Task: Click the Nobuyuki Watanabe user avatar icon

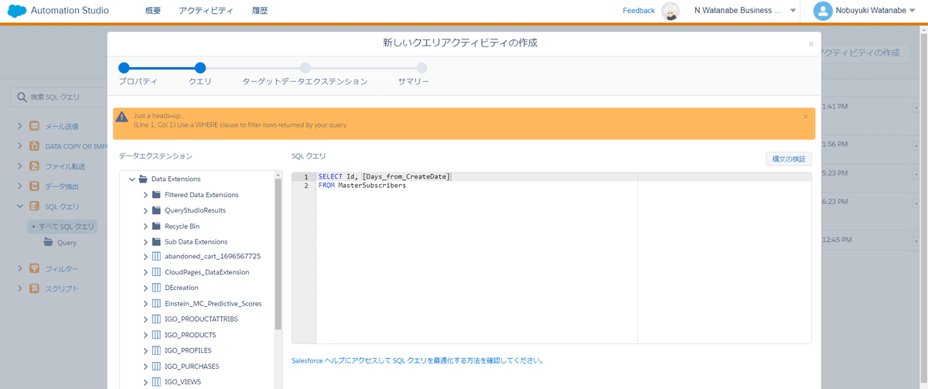Action: click(824, 11)
